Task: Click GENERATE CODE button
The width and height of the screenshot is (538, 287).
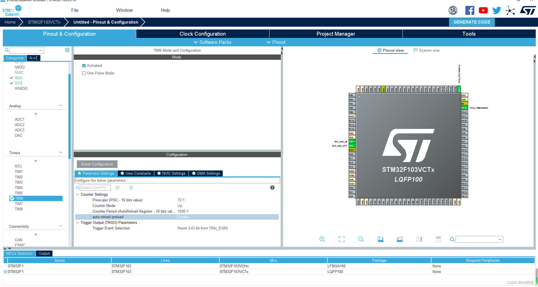Action: 472,22
